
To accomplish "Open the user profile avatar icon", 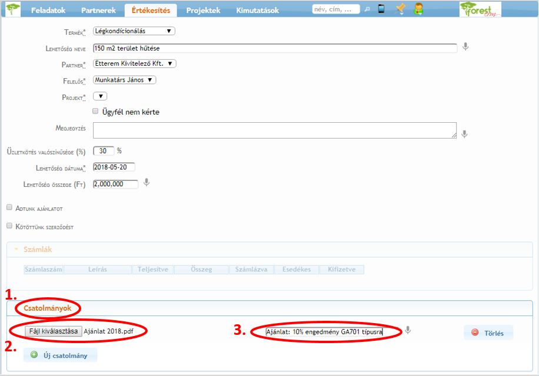I will tap(418, 9).
